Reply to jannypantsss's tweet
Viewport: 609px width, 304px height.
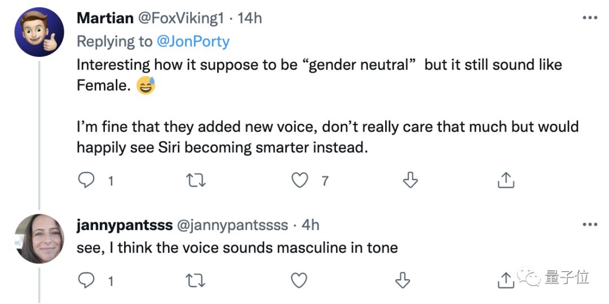point(86,280)
